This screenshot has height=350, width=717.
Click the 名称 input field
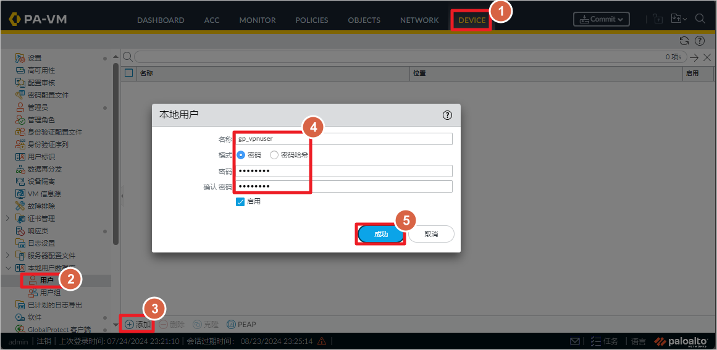[344, 139]
